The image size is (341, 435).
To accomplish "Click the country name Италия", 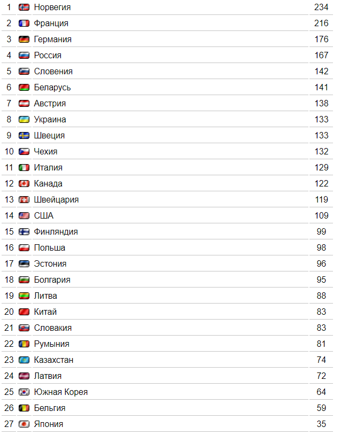I will [48, 168].
